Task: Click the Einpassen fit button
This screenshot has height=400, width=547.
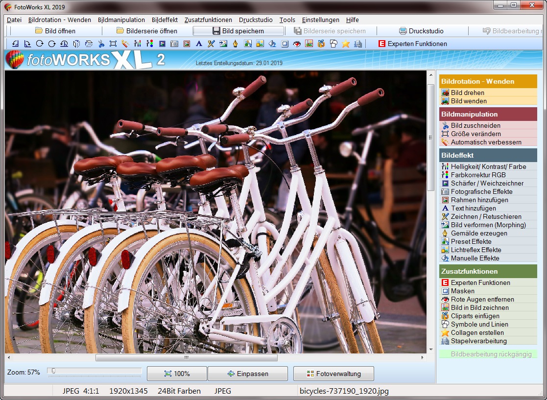Action: coord(248,374)
